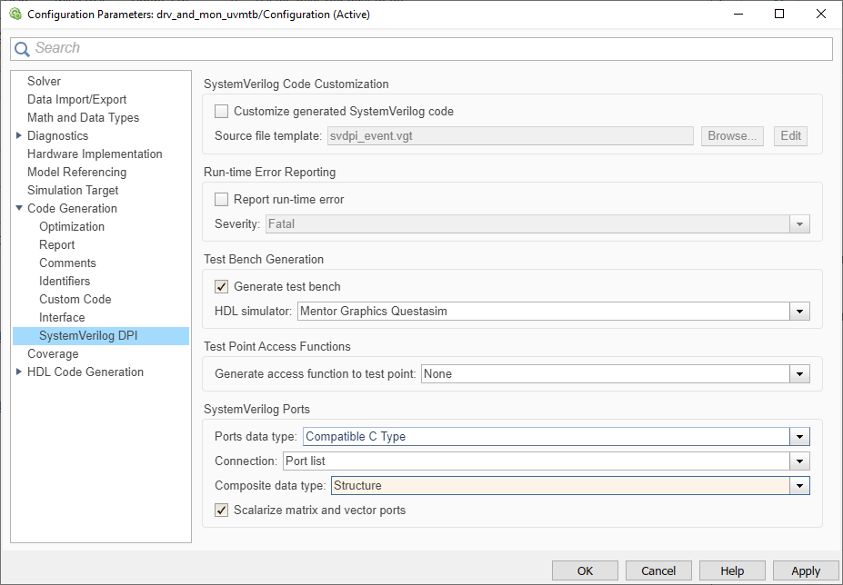This screenshot has width=843, height=585.
Task: Toggle Scalarize matrix and vector ports
Action: click(x=221, y=510)
